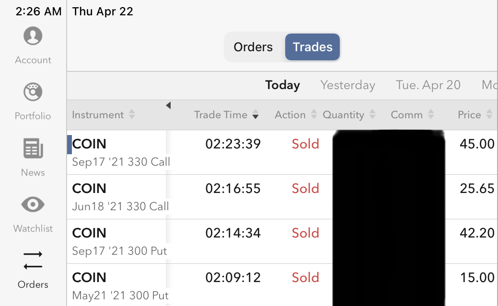Sort by Instrument column arrows
The image size is (498, 306).
coord(132,115)
